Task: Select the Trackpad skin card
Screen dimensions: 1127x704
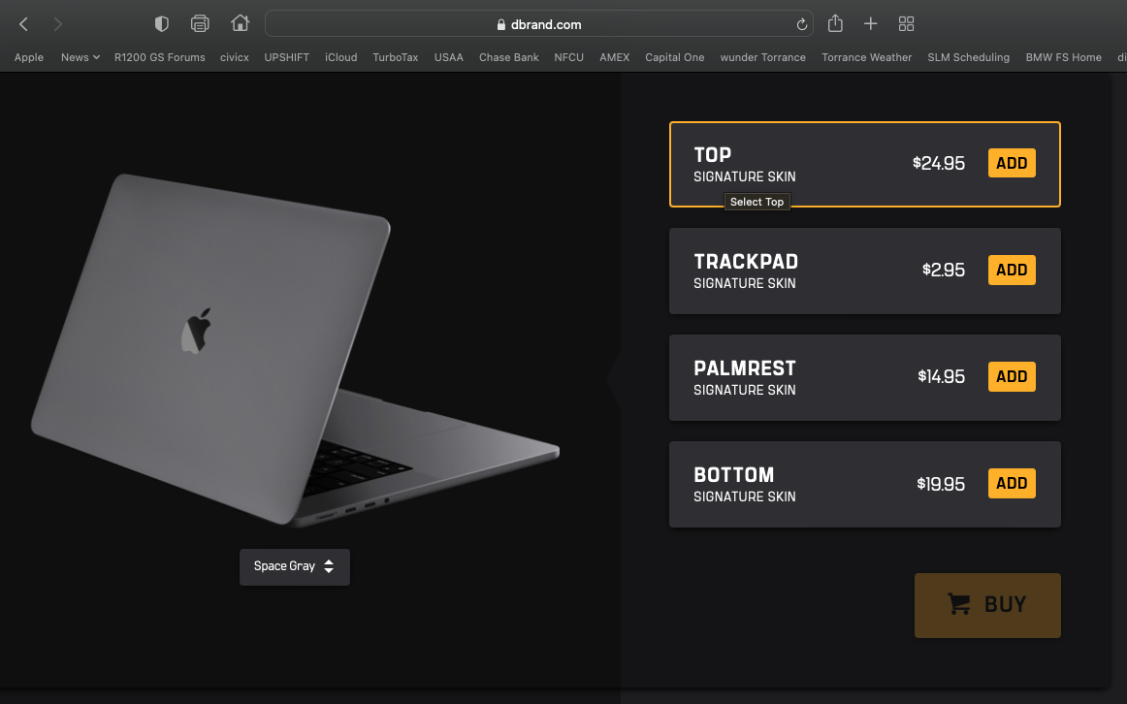Action: point(865,271)
